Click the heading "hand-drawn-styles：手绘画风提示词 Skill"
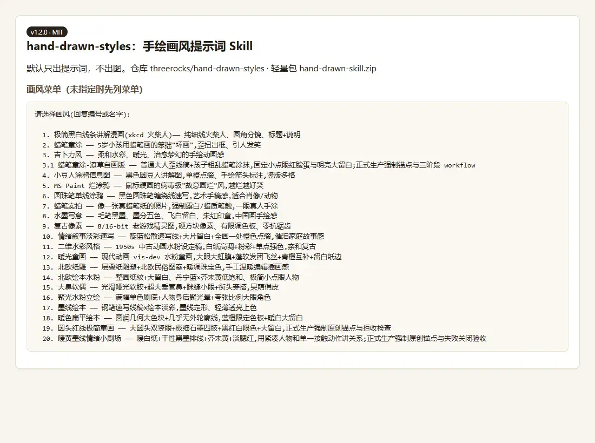The height and width of the screenshot is (443, 595). pos(140,46)
